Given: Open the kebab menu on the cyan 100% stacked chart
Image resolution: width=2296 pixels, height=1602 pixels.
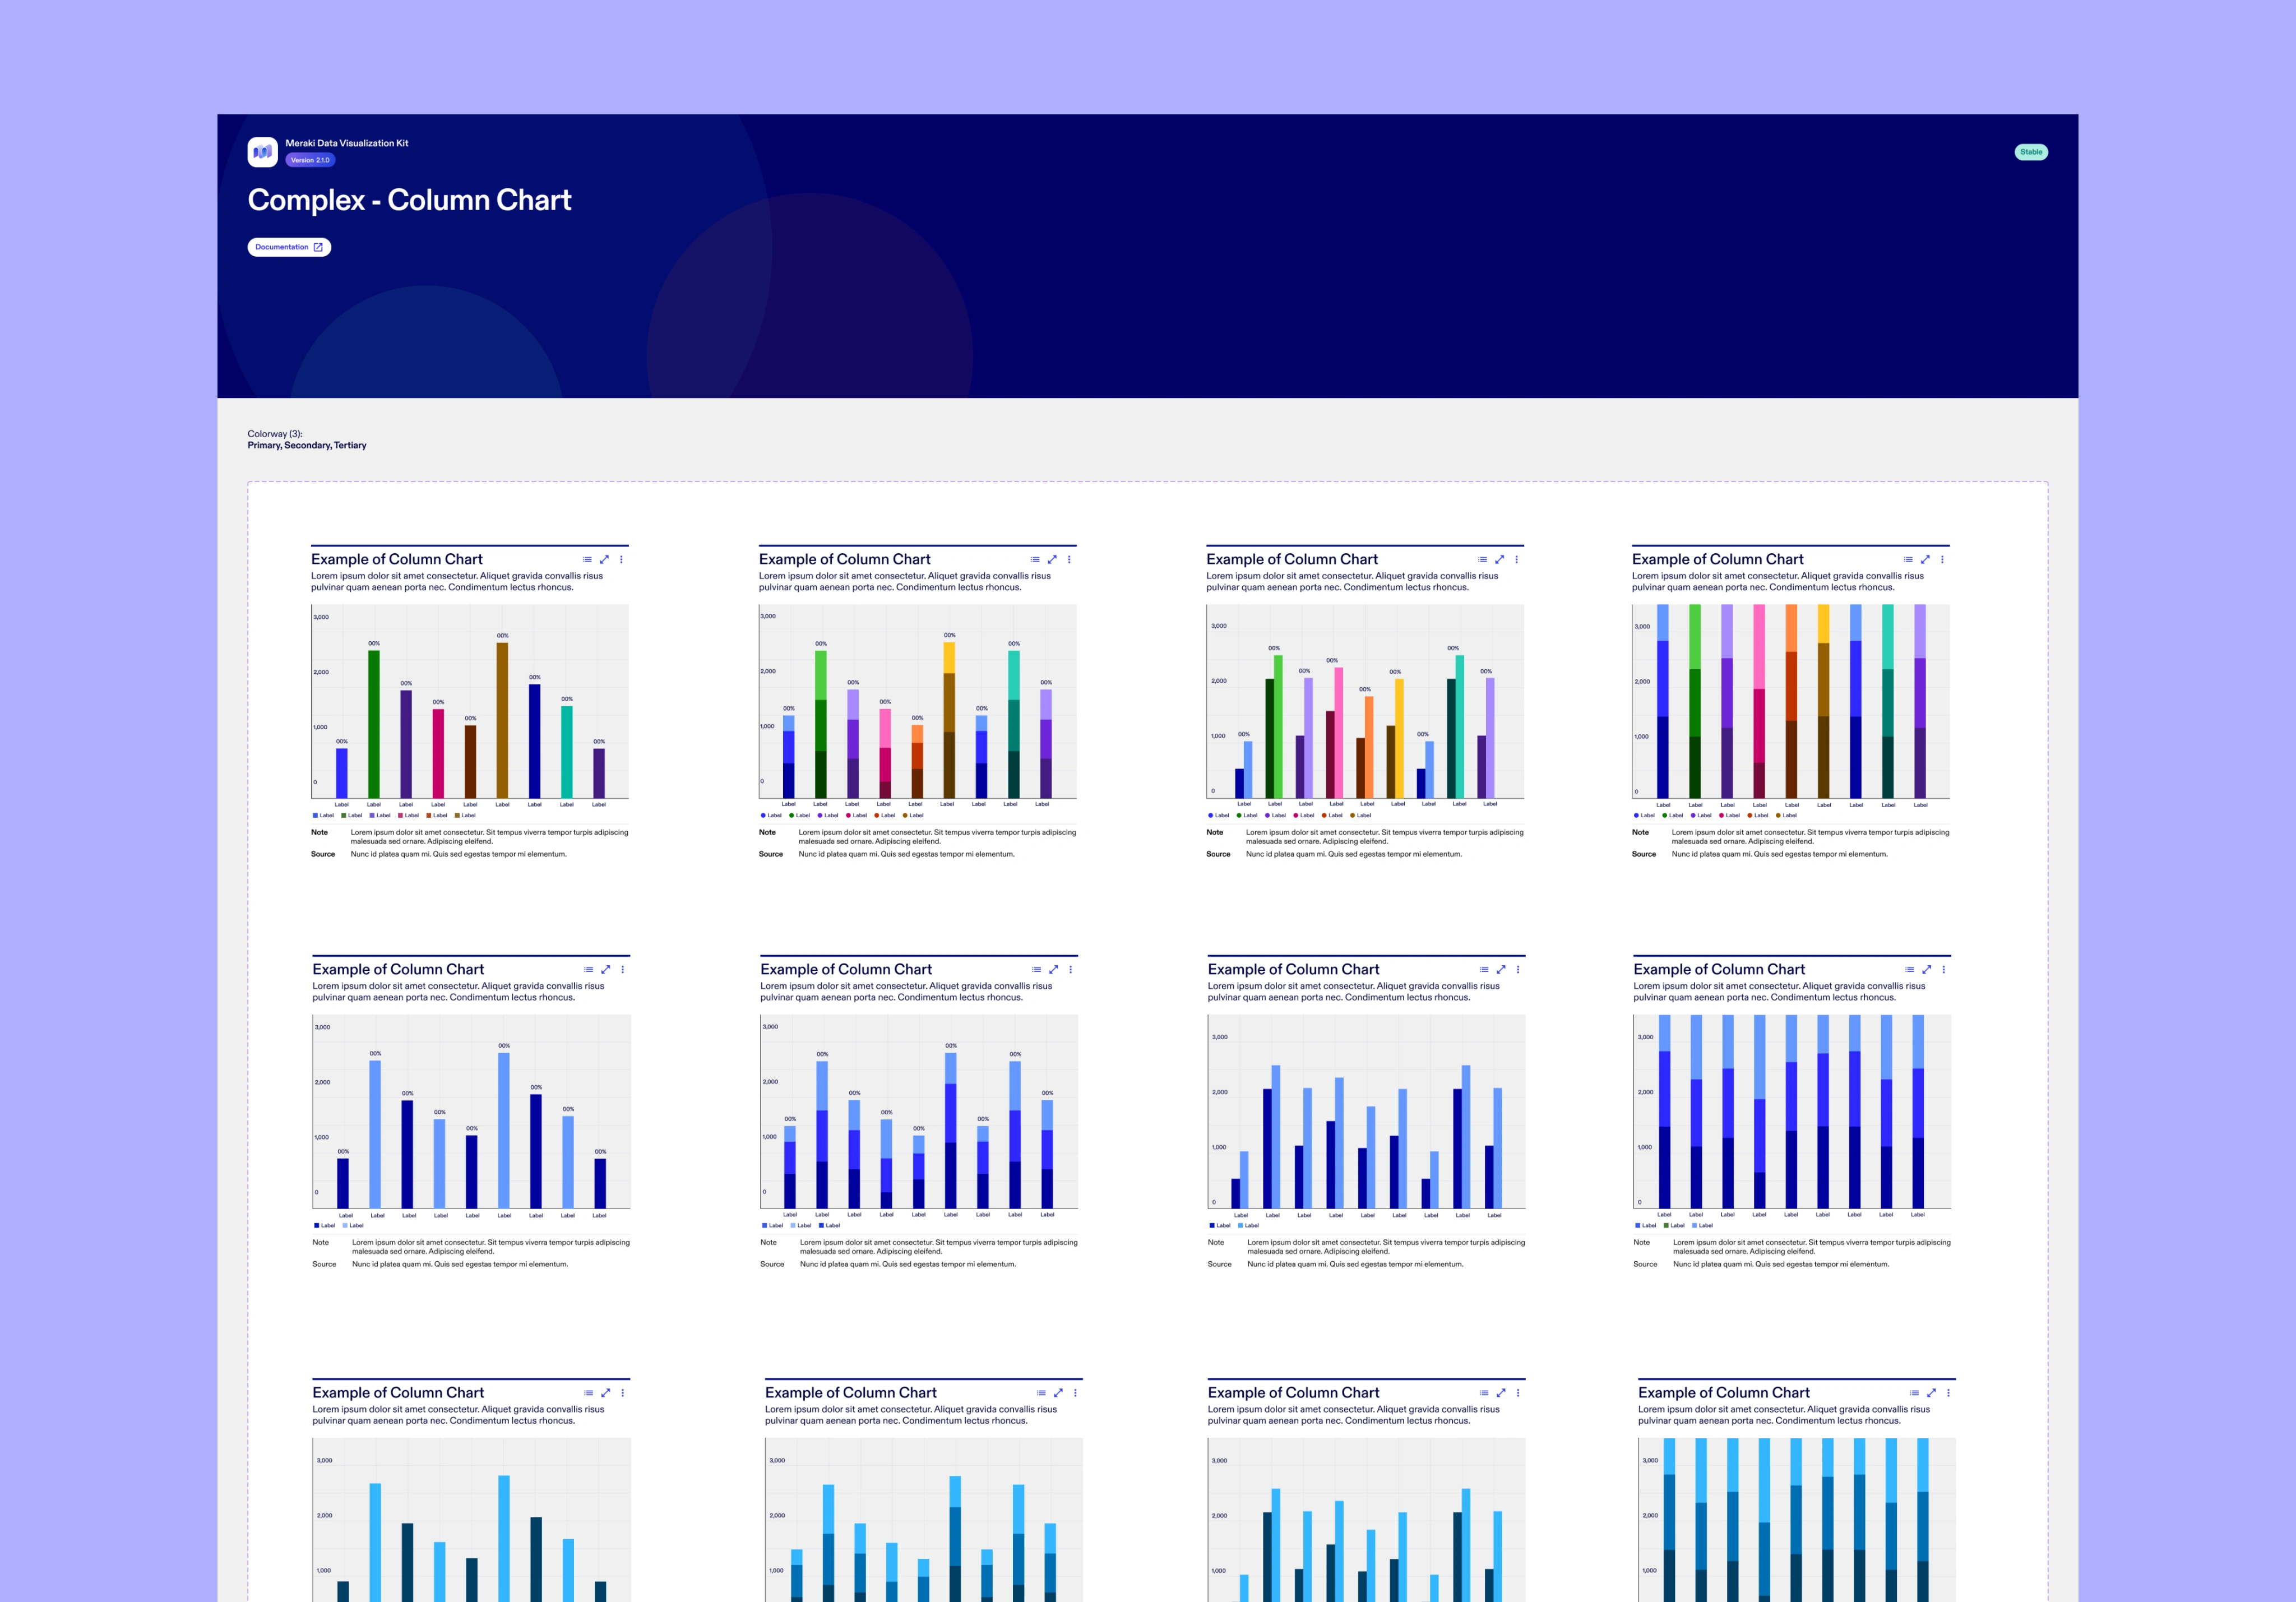Looking at the screenshot, I should click(1948, 1393).
